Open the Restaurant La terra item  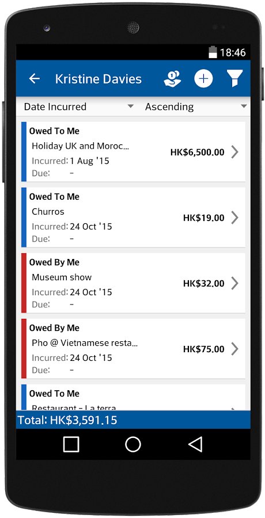(x=133, y=397)
